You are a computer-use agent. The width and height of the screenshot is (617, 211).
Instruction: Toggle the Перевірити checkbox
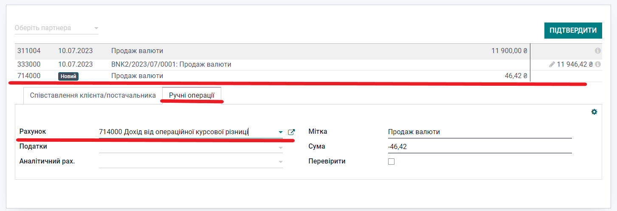coord(391,161)
